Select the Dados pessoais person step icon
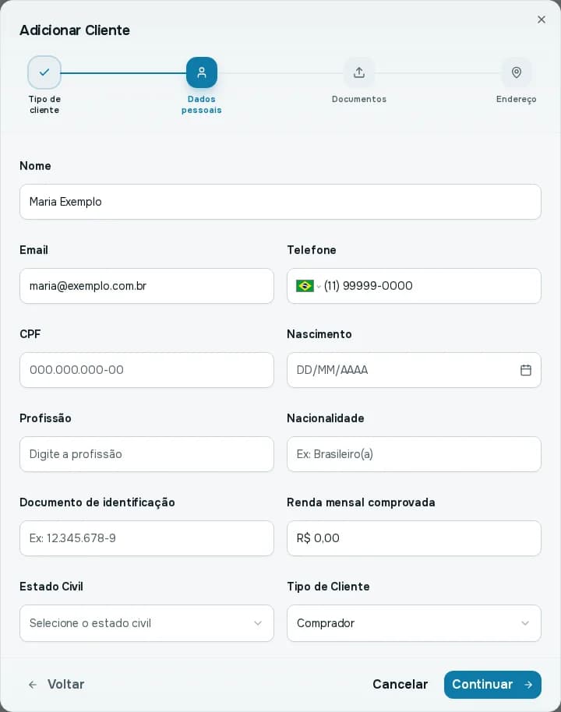 tap(202, 72)
